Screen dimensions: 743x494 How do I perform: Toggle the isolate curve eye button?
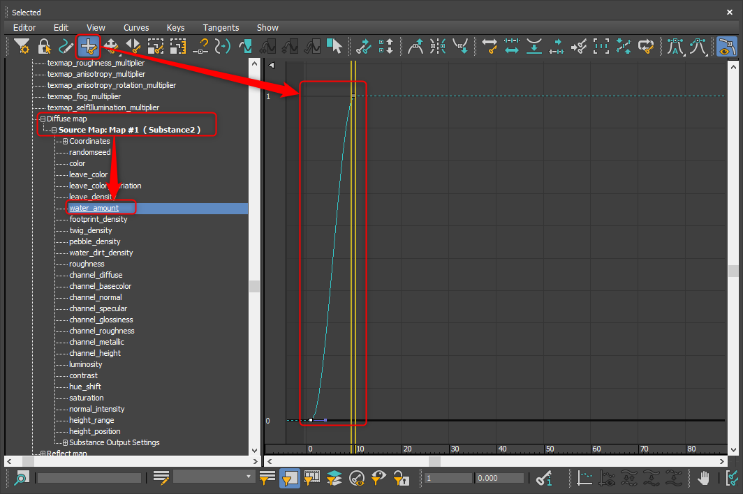pyautogui.click(x=726, y=47)
